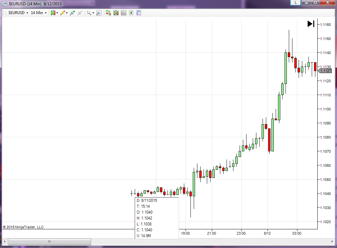
Task: Click the 1.1127 current price marker
Action: click(325, 71)
